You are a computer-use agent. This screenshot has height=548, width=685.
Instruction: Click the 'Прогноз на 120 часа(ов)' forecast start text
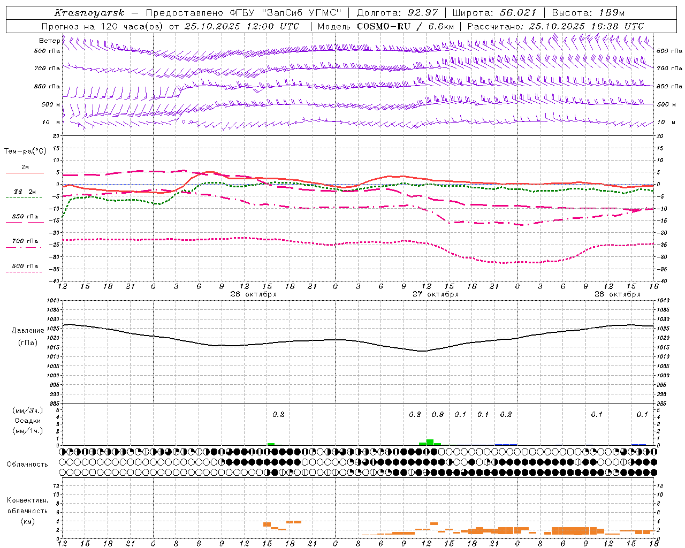point(103,26)
